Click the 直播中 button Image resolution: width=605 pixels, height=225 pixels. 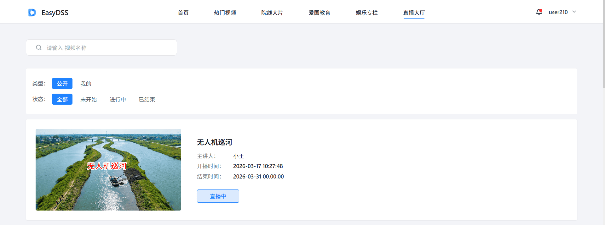[x=218, y=196]
